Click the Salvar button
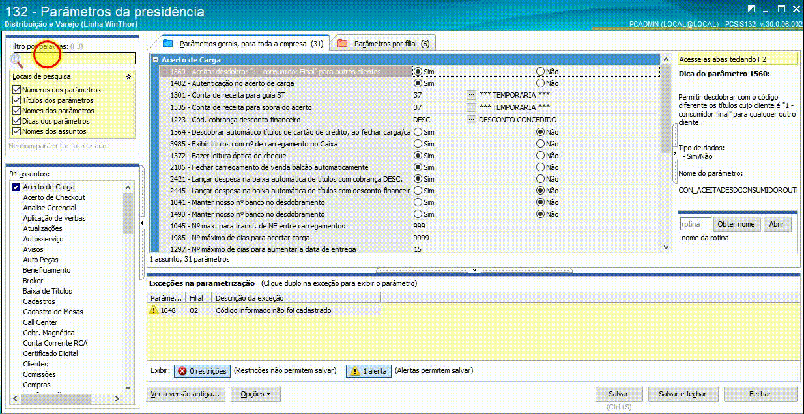The height and width of the screenshot is (414, 804). pos(618,394)
